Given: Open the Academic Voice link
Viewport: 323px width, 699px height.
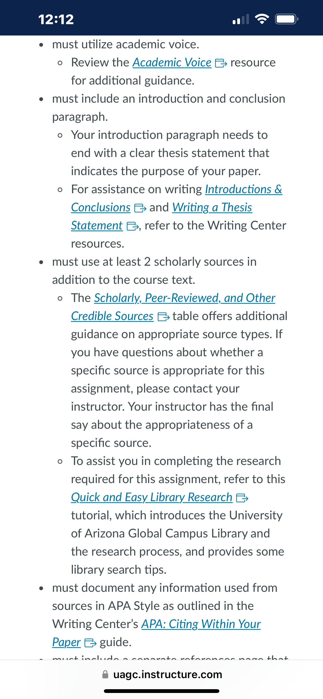Looking at the screenshot, I should click(x=172, y=63).
